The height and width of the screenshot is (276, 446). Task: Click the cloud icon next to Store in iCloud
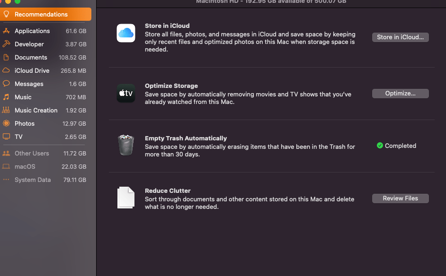pos(125,33)
